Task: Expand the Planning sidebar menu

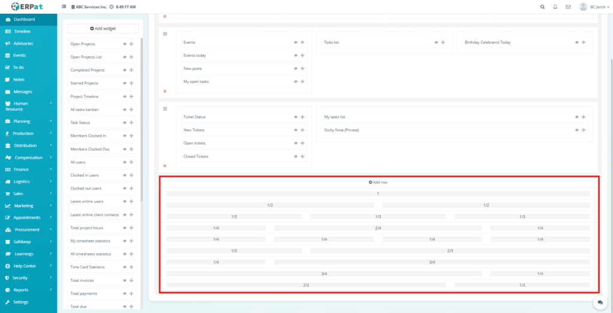Action: pos(29,121)
